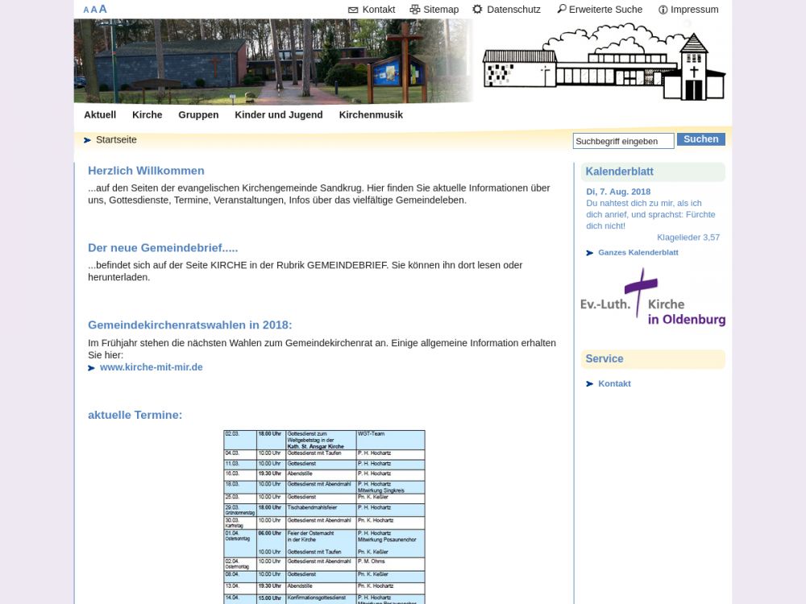This screenshot has height=604, width=806.
Task: Open the Ganzes Kalenderblatt link
Action: click(638, 253)
